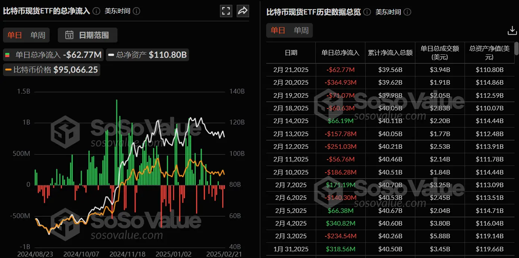Switch historical data table to 单周 view
519x258 pixels.
[x=301, y=31]
